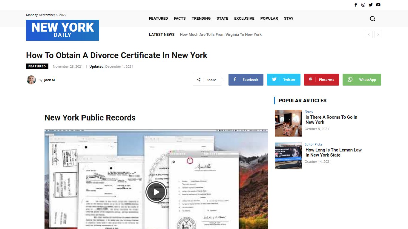Open the Rooms To Go article thumbnail
Viewport: 408px width, 229px height.
click(288, 123)
